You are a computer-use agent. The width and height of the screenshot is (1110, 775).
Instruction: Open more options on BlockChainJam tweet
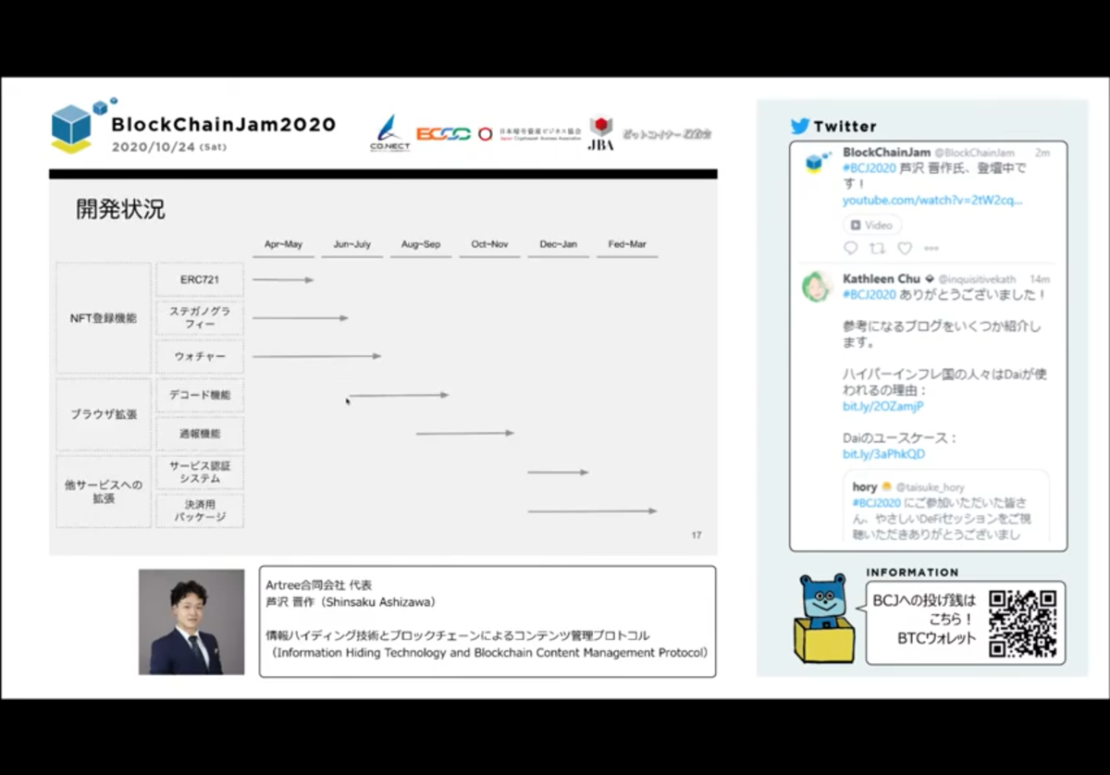(x=931, y=248)
